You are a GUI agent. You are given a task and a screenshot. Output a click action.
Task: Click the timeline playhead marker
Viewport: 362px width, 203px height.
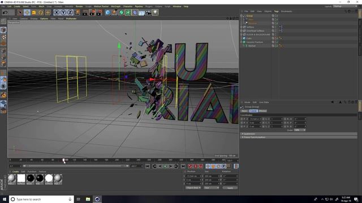tap(64, 160)
